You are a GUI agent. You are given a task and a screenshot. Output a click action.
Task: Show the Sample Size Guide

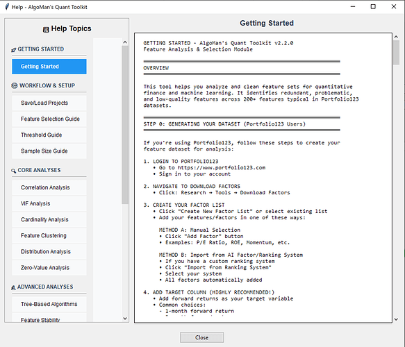click(x=49, y=151)
